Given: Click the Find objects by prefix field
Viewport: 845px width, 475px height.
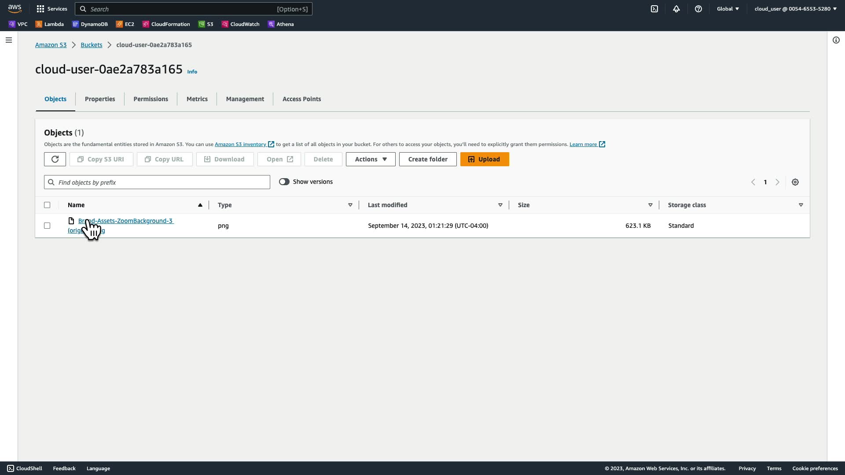Looking at the screenshot, I should pos(157,182).
